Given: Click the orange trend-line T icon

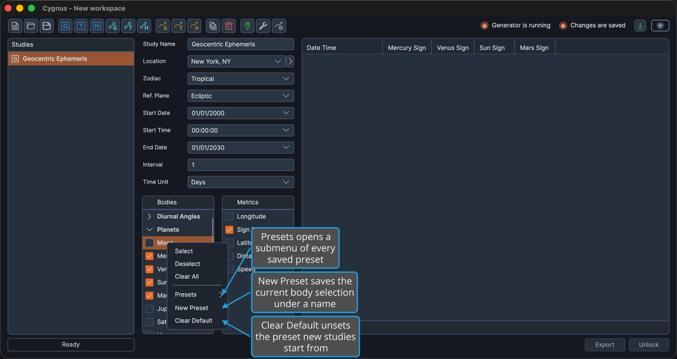Looking at the screenshot, I should click(179, 26).
